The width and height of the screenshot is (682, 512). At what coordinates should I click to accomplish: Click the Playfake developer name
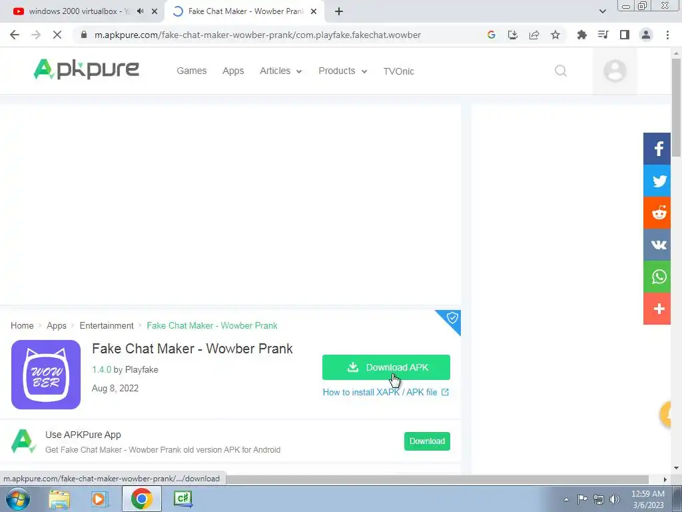[x=141, y=369]
